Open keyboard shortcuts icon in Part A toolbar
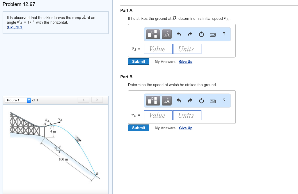The width and height of the screenshot is (298, 194). click(212, 34)
